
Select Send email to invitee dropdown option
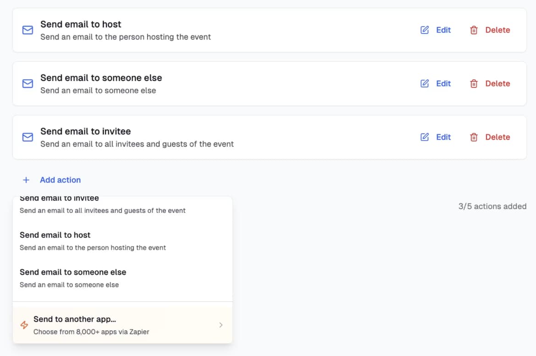(x=122, y=205)
